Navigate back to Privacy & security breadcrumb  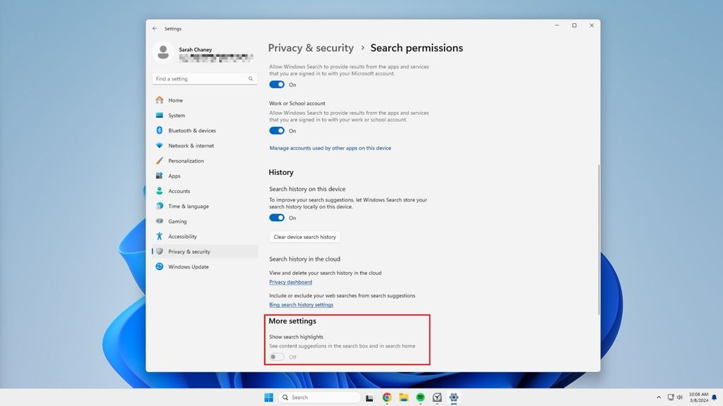click(x=311, y=48)
